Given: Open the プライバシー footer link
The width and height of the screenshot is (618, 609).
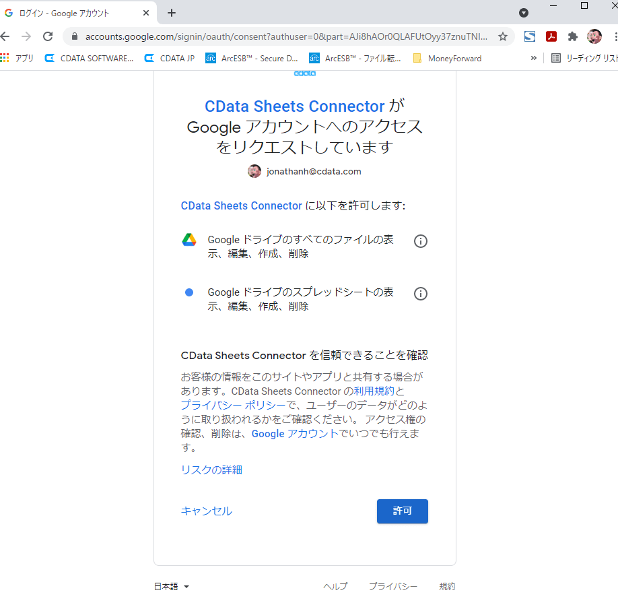Looking at the screenshot, I should pos(393,587).
